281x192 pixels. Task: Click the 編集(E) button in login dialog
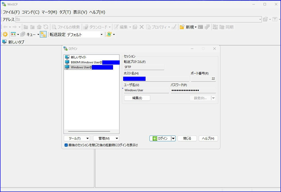click(x=137, y=98)
